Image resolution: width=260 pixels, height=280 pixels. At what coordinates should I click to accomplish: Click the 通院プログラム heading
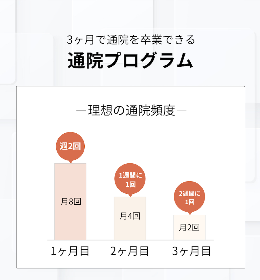(x=130, y=60)
